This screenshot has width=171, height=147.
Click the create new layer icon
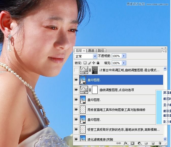(153, 143)
